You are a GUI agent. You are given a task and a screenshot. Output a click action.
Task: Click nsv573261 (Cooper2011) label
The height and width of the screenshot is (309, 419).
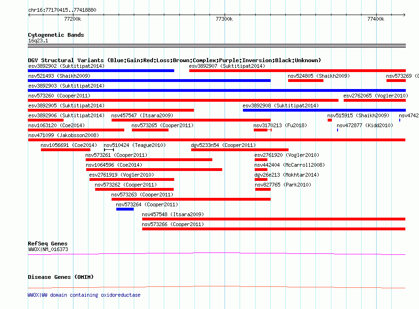(x=116, y=155)
